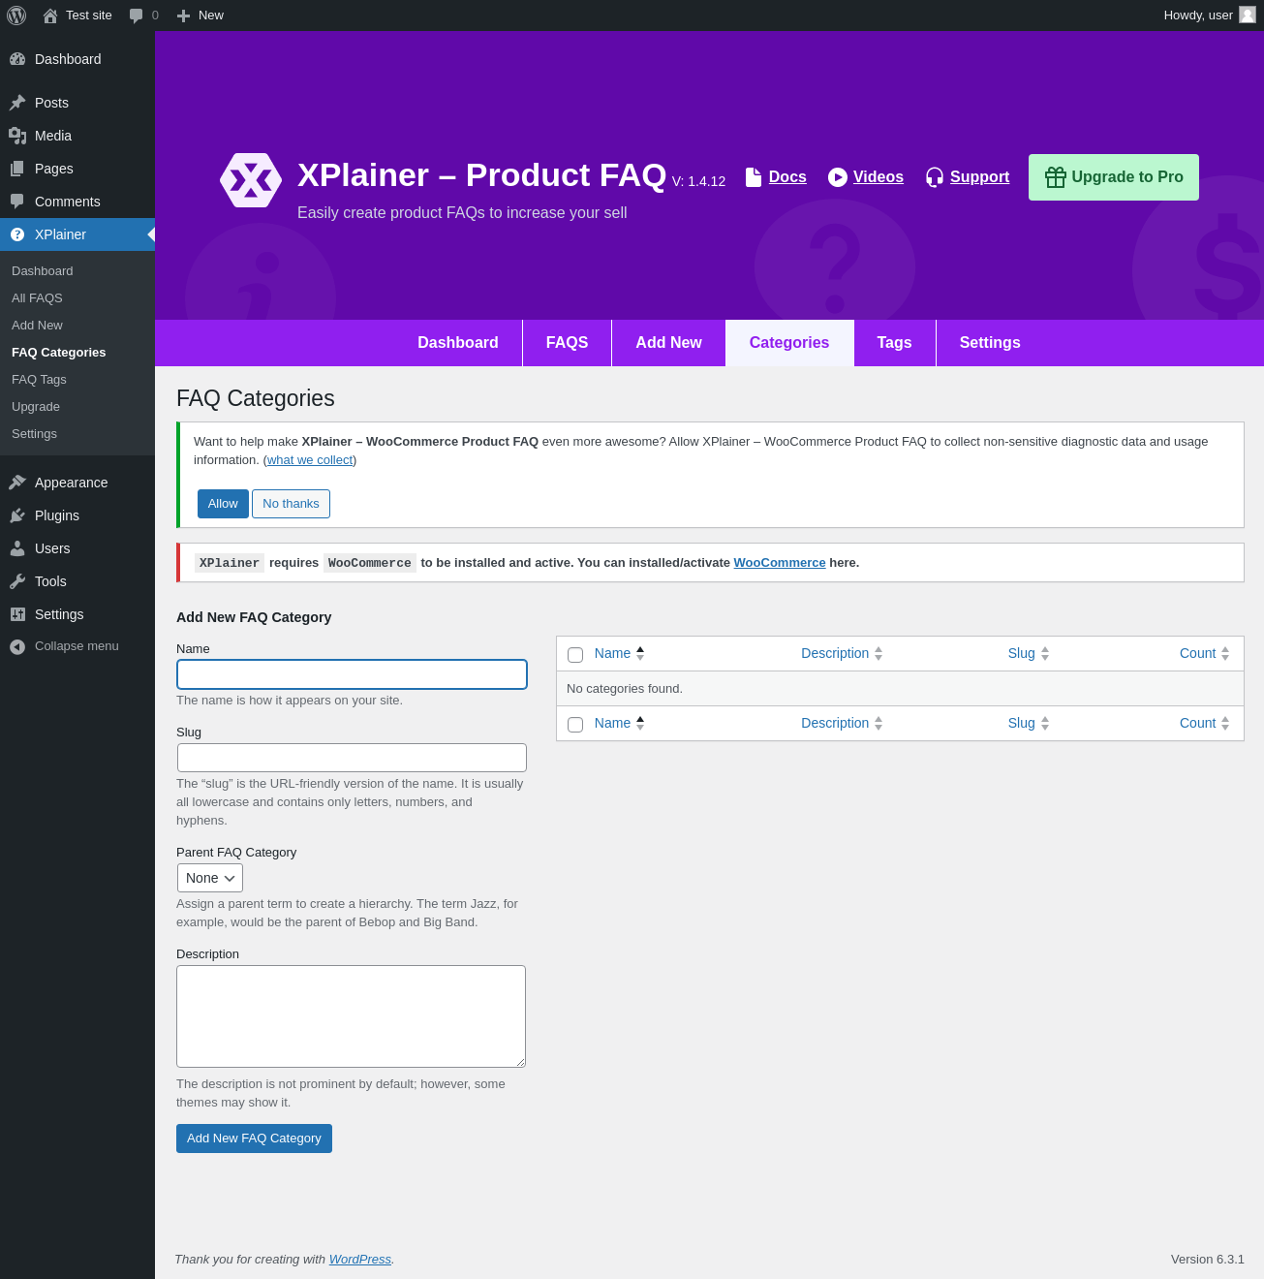Screen dimensions: 1264x1279
Task: Open the WooCommerce link in notice
Action: click(x=780, y=563)
